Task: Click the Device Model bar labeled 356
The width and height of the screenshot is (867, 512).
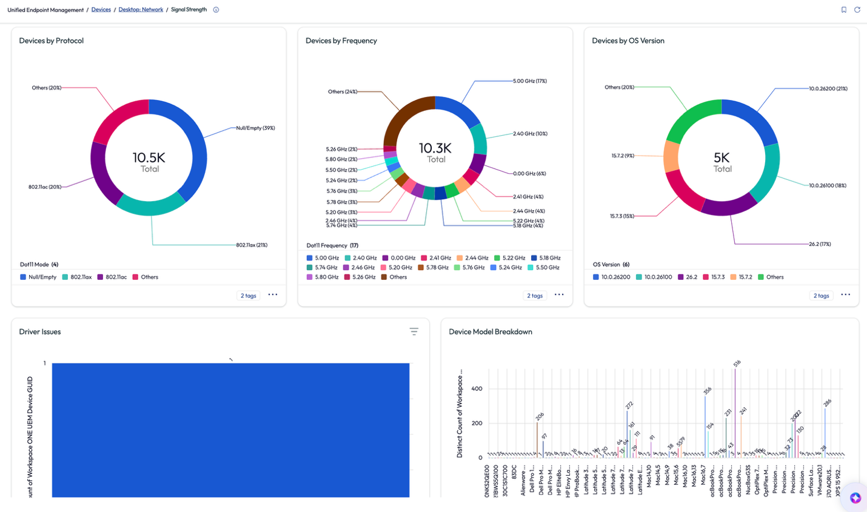Action: pos(705,427)
